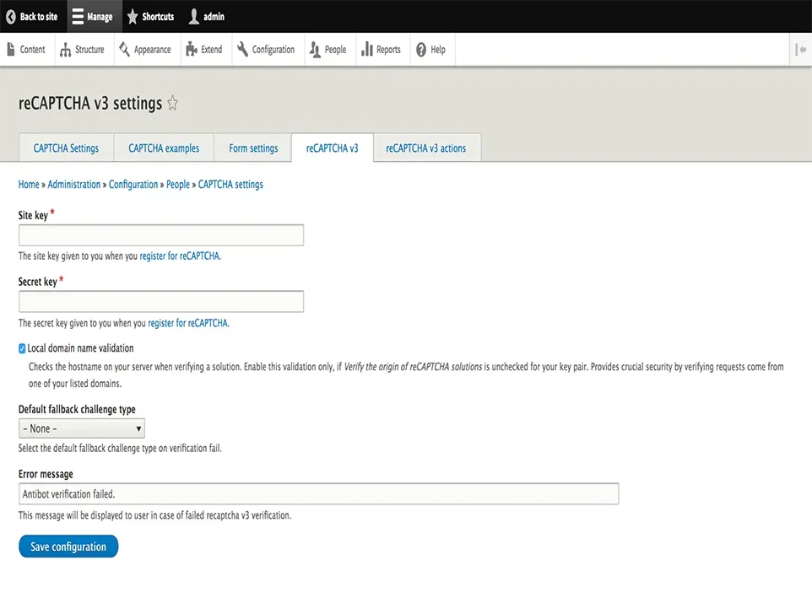812x603 pixels.
Task: Click Save configuration button
Action: click(68, 546)
